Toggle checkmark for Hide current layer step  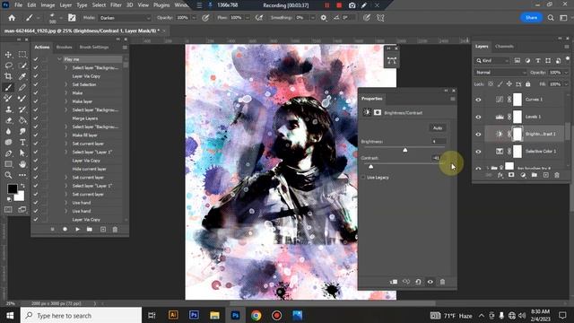pos(36,169)
